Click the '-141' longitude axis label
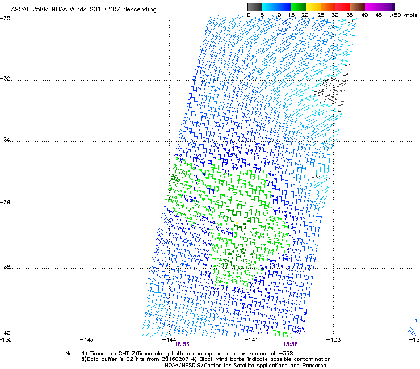 click(x=251, y=340)
